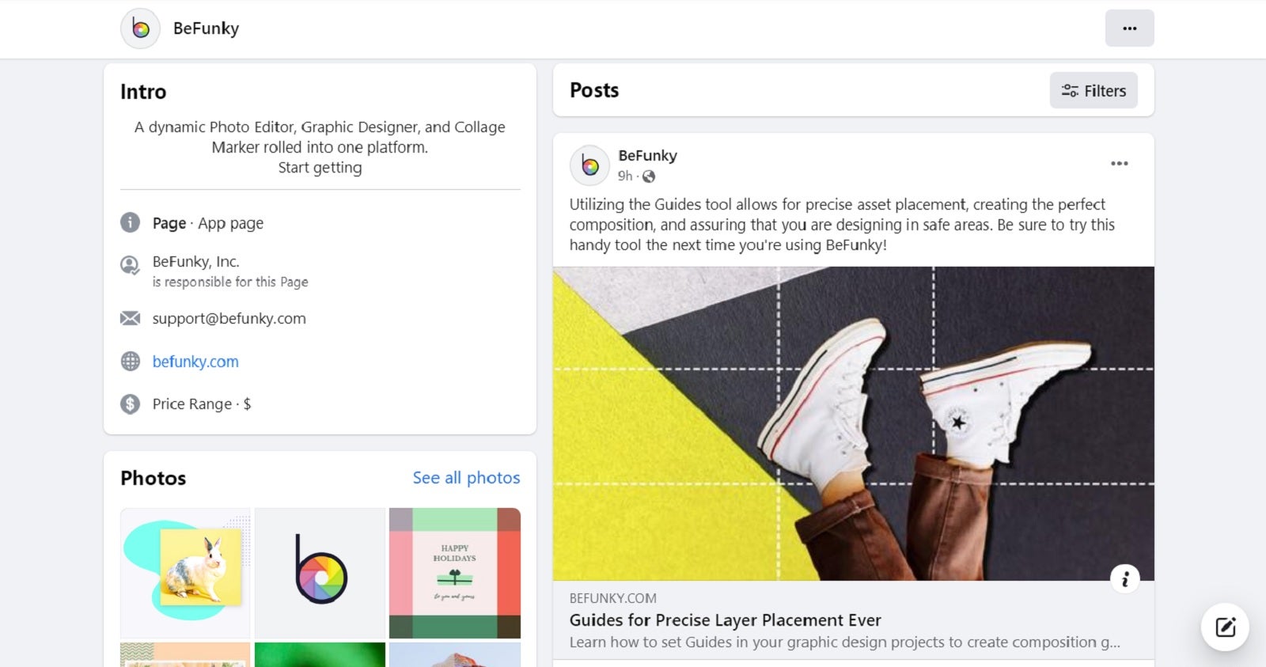The width and height of the screenshot is (1266, 667).
Task: Click the Photos section heading
Action: [x=153, y=478]
